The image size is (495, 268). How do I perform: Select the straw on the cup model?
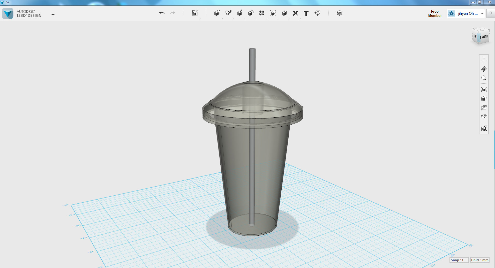click(x=252, y=65)
